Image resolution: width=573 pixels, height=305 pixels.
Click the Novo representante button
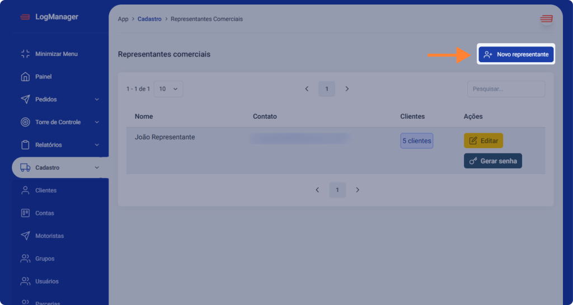click(x=516, y=54)
